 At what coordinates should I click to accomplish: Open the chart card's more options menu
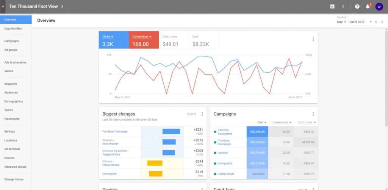313,39
